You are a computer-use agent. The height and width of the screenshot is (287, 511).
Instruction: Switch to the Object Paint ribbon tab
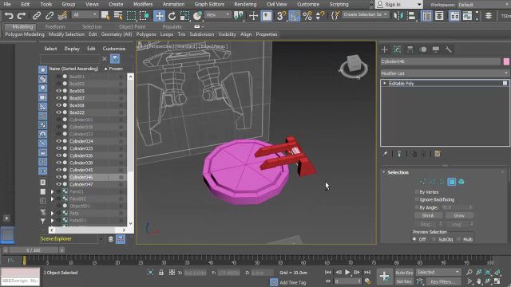(132, 26)
